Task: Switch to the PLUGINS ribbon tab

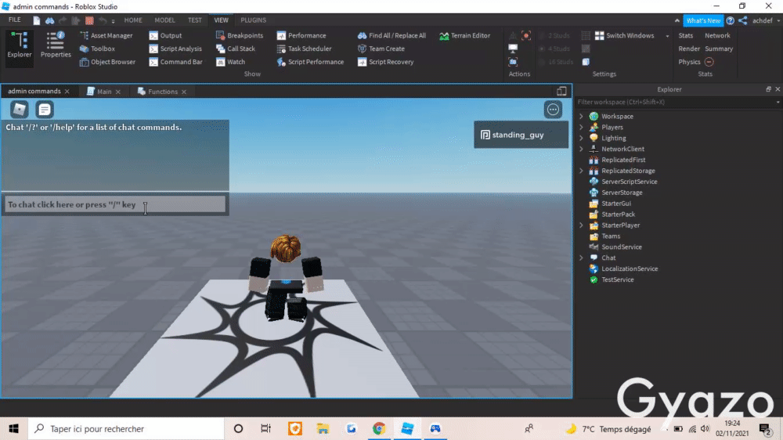Action: click(253, 20)
